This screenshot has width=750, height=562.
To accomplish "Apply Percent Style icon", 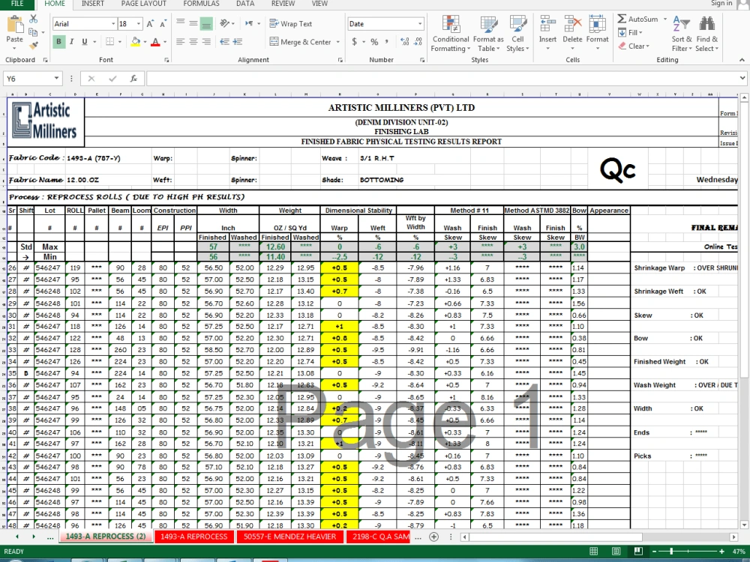I will point(374,41).
